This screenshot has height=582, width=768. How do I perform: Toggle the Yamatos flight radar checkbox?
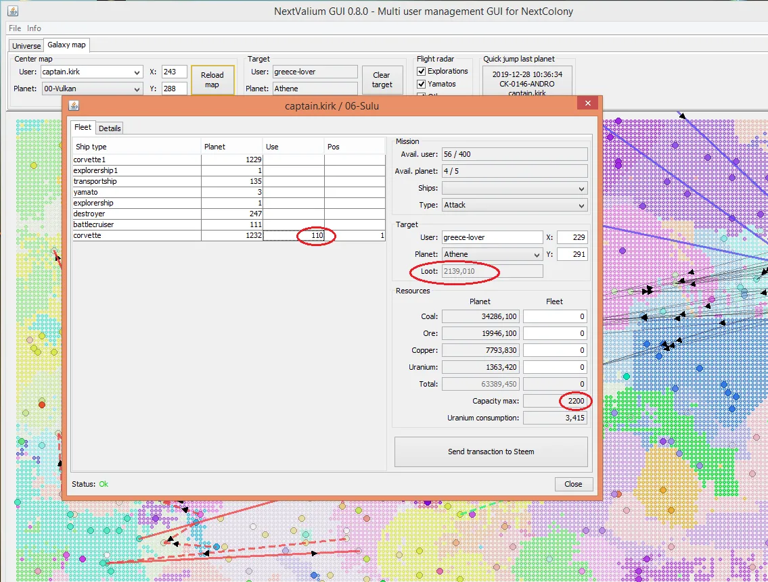422,84
